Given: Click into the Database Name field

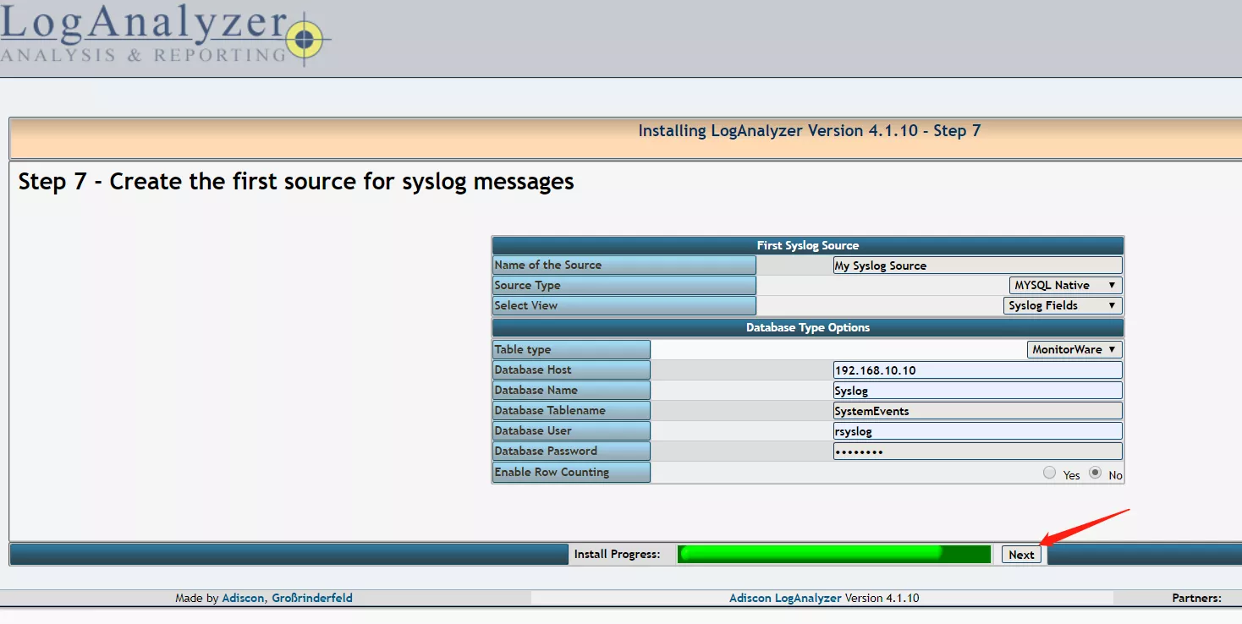Looking at the screenshot, I should pyautogui.click(x=977, y=391).
